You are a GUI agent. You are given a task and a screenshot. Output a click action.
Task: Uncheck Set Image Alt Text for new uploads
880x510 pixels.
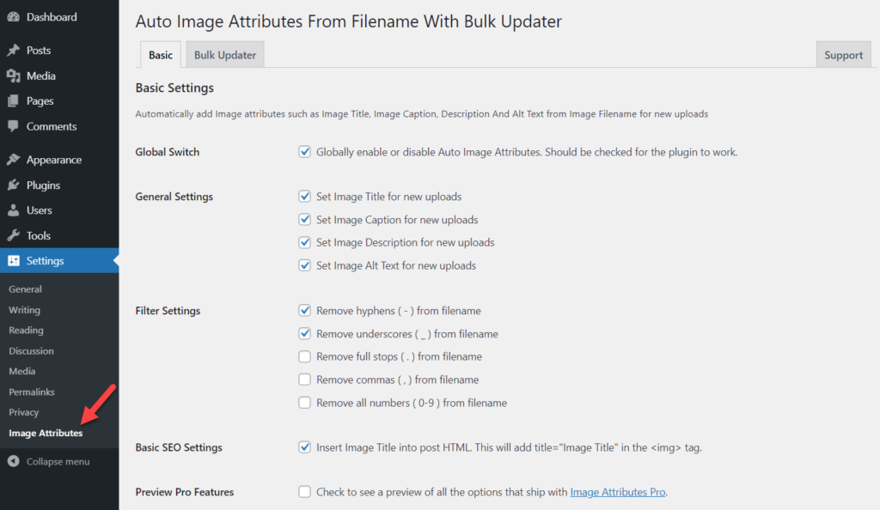click(x=304, y=265)
